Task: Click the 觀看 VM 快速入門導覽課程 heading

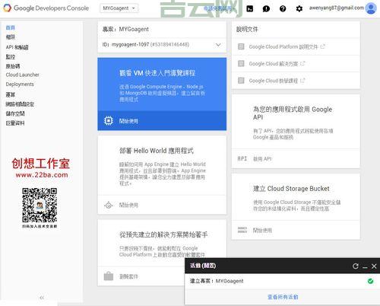Action: click(157, 73)
